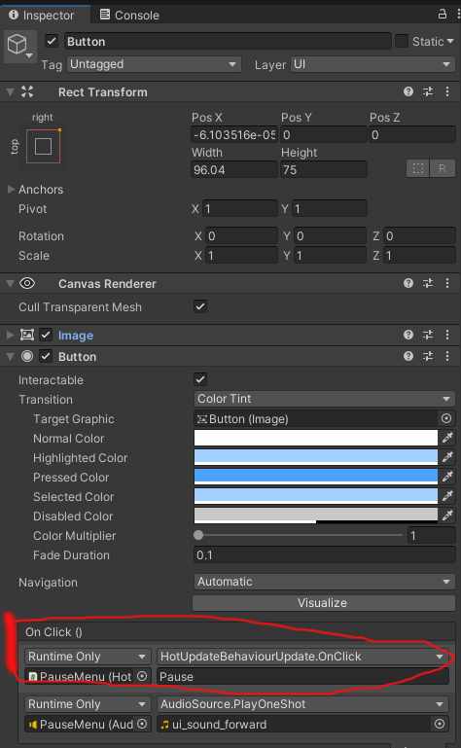Viewport: 461px width, 748px height.
Task: Open ui_sound_forward audio clip object picker
Action: (440, 724)
